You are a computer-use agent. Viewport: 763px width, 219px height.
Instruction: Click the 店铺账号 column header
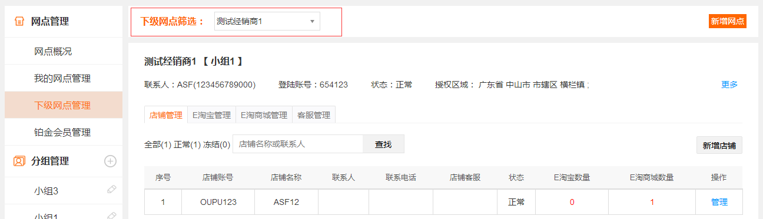coord(218,177)
